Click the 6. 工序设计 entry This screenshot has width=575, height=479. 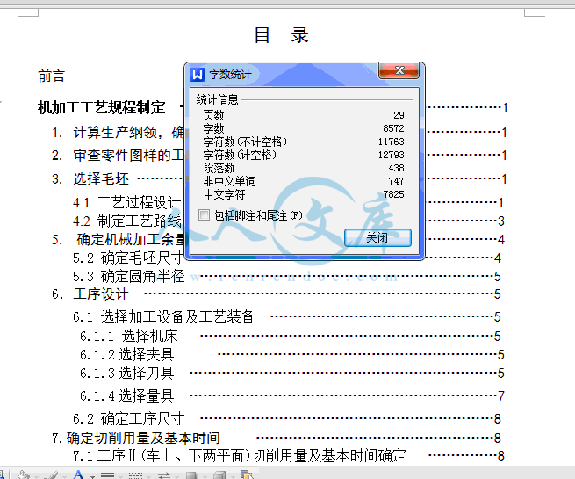[x=90, y=294]
